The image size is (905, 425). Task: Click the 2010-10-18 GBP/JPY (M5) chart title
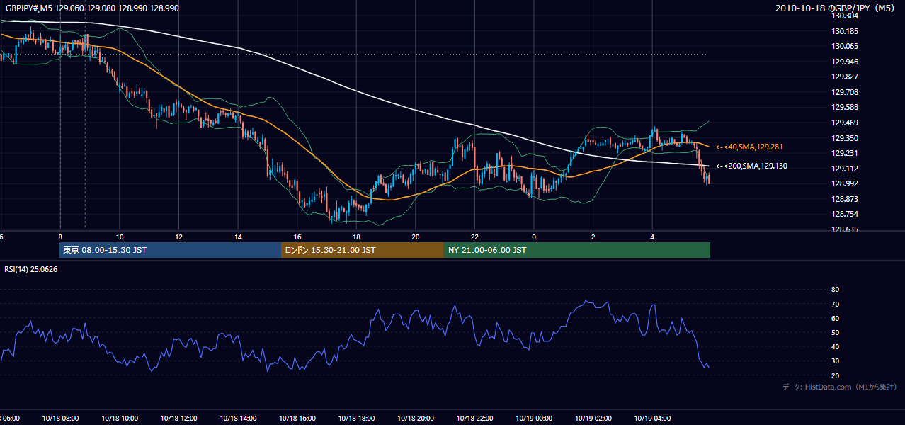[x=836, y=8]
